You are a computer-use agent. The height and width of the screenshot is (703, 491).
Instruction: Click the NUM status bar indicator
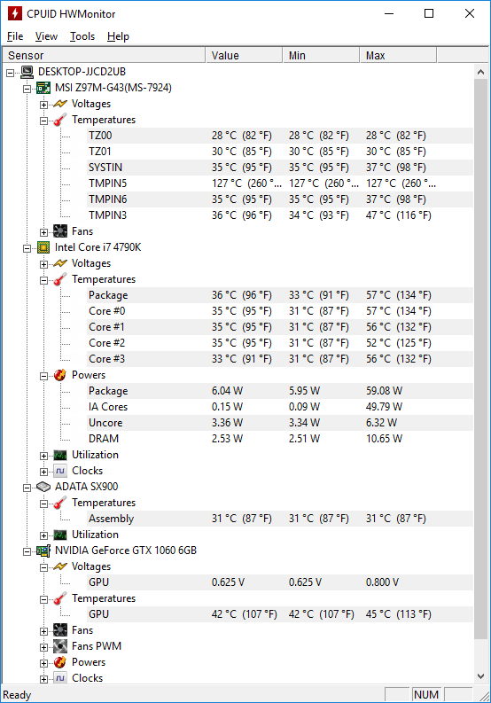pos(426,694)
